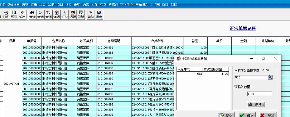Select row with 存货编码 0101004885
This screenshot has width=290, height=117.
(x=114, y=53)
